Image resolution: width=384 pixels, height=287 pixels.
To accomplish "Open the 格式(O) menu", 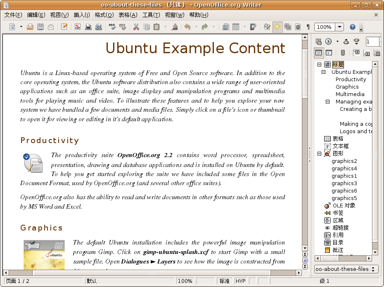I will (x=104, y=15).
